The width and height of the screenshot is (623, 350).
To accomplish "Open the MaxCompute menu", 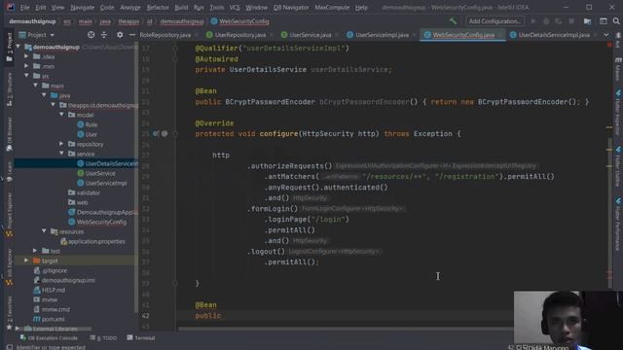I will click(332, 7).
